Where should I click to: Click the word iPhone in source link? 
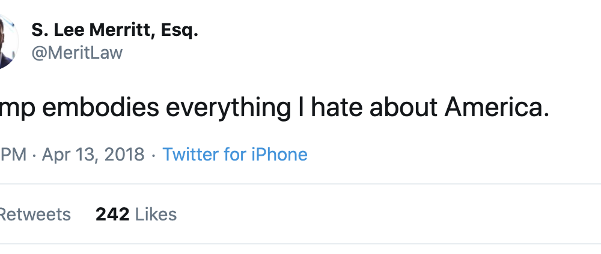[x=278, y=155]
